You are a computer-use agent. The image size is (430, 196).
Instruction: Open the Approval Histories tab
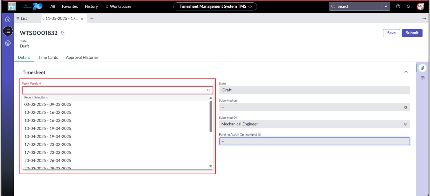(82, 57)
